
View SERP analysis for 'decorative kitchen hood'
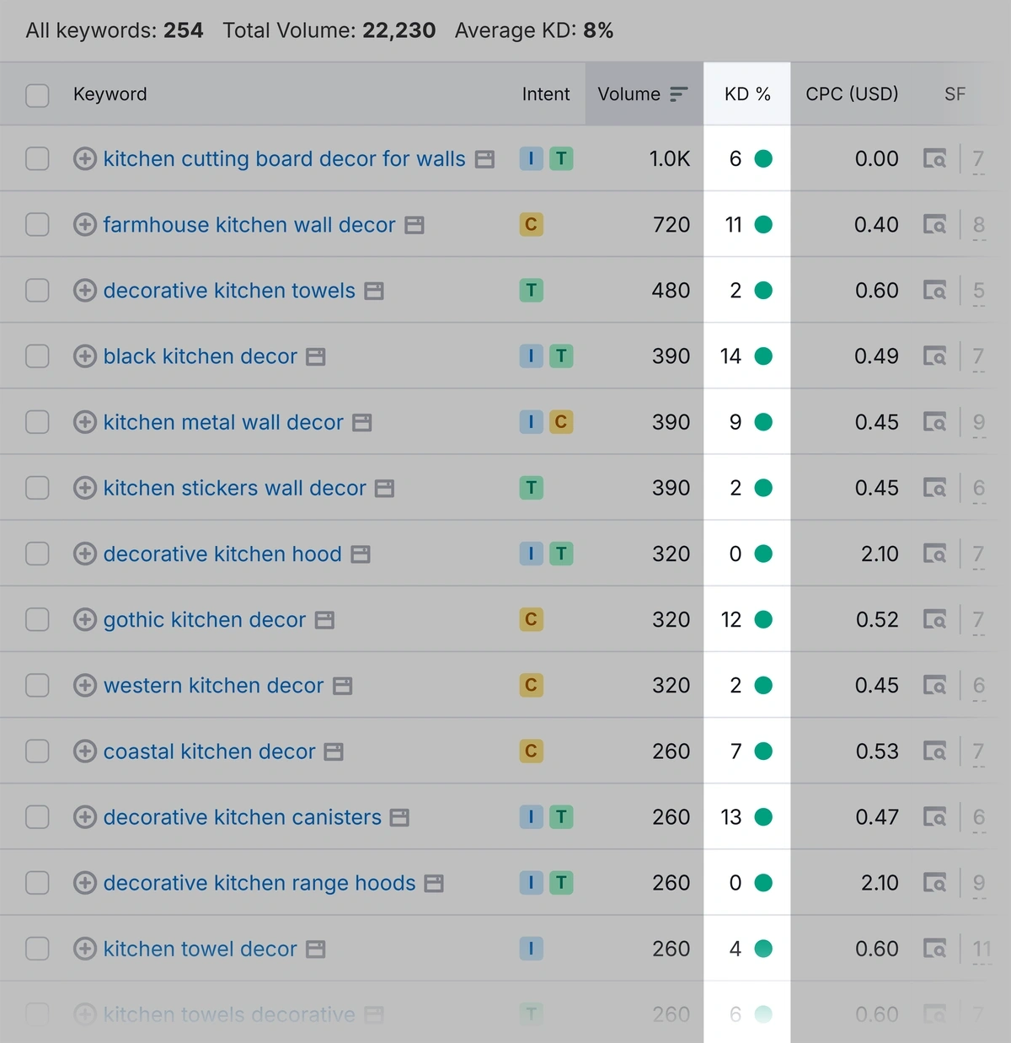point(934,554)
